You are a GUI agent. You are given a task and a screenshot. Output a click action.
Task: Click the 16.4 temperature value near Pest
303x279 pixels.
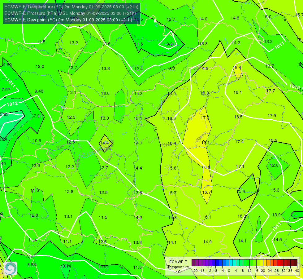pos(172,143)
